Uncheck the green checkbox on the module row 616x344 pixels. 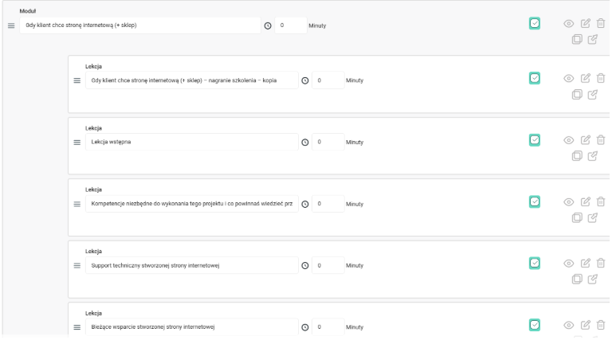(535, 24)
